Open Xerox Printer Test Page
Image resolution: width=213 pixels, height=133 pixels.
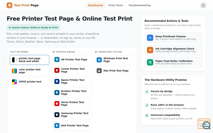click(72, 103)
